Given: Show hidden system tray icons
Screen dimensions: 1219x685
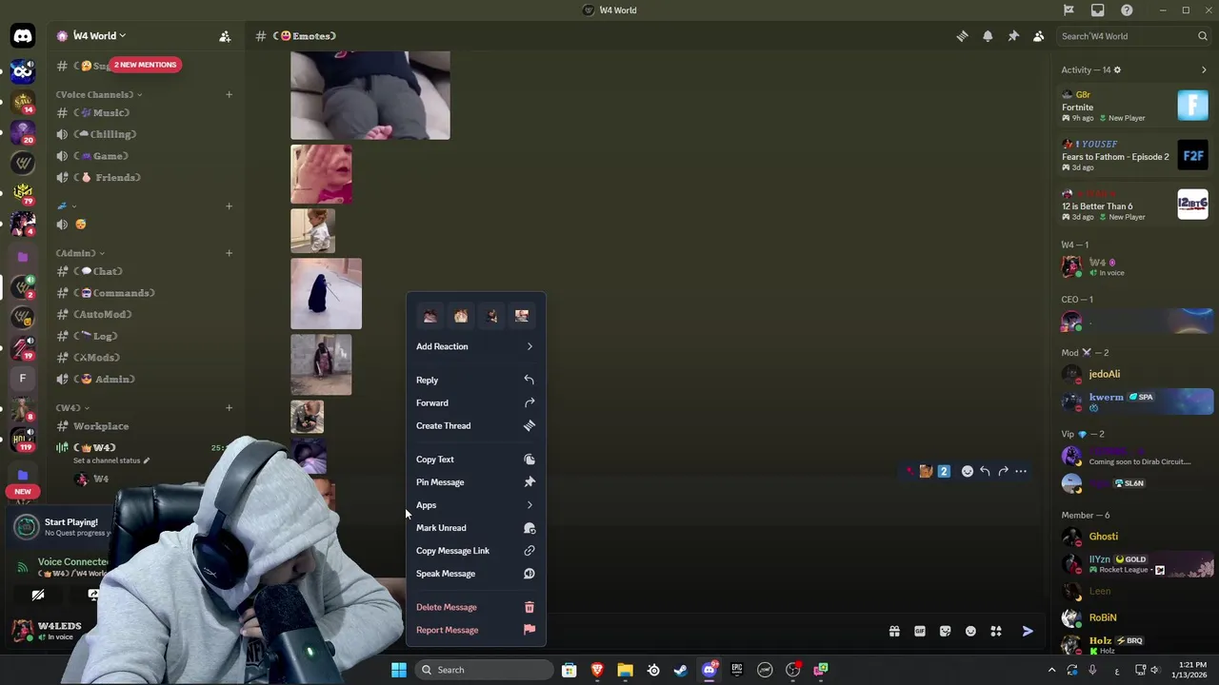Looking at the screenshot, I should [x=1051, y=670].
